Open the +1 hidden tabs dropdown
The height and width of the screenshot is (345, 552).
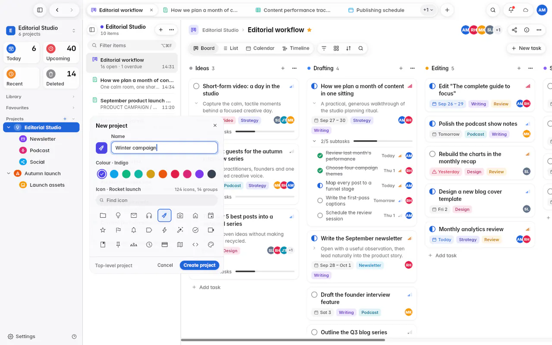coord(428,10)
